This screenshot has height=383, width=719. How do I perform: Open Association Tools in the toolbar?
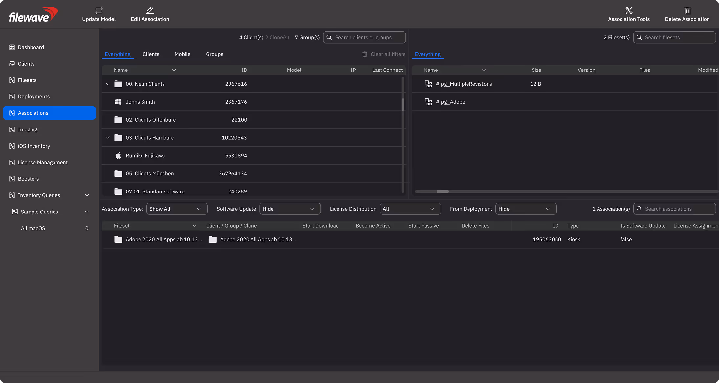pyautogui.click(x=629, y=14)
